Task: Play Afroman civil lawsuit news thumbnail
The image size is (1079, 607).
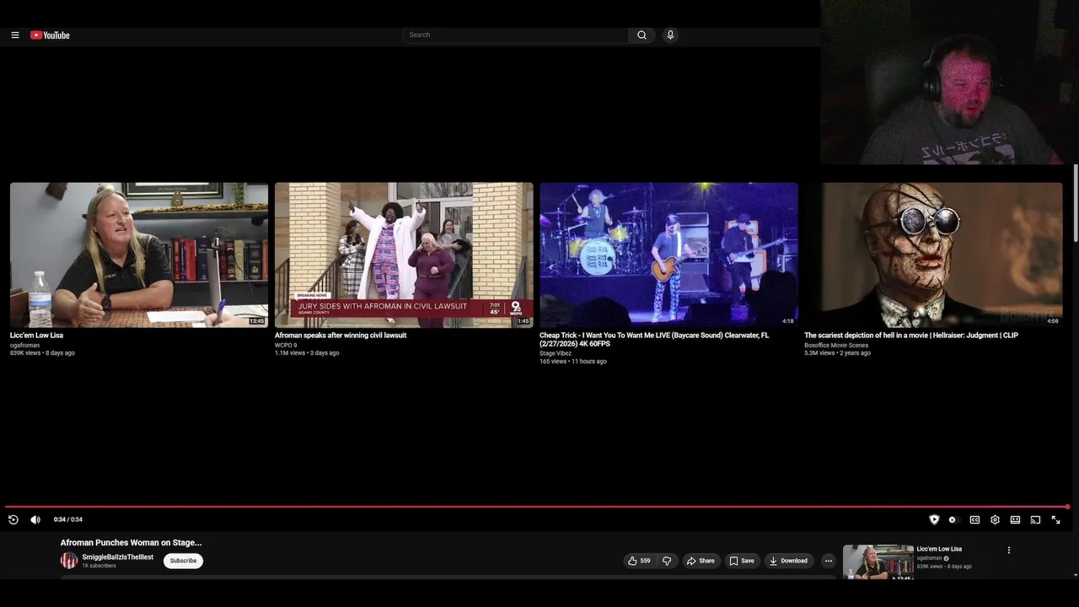Action: point(404,255)
